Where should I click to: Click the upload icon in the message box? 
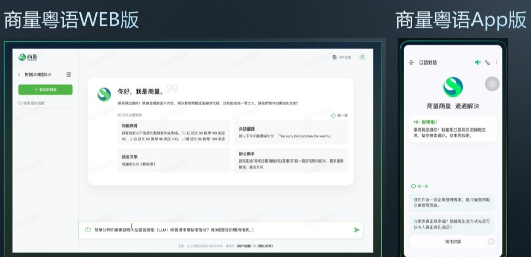[x=87, y=230]
